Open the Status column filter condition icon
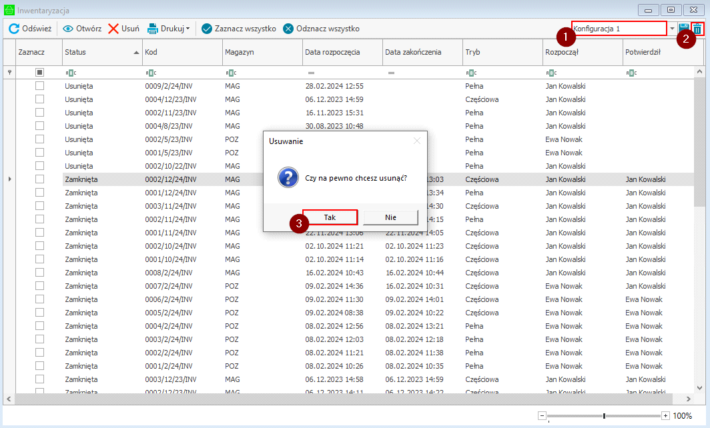Image resolution: width=710 pixels, height=428 pixels. [x=71, y=73]
